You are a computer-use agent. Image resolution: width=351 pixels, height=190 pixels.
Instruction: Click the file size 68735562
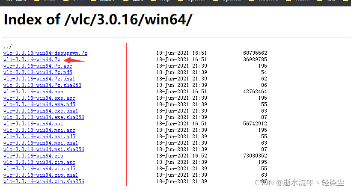click(x=255, y=53)
